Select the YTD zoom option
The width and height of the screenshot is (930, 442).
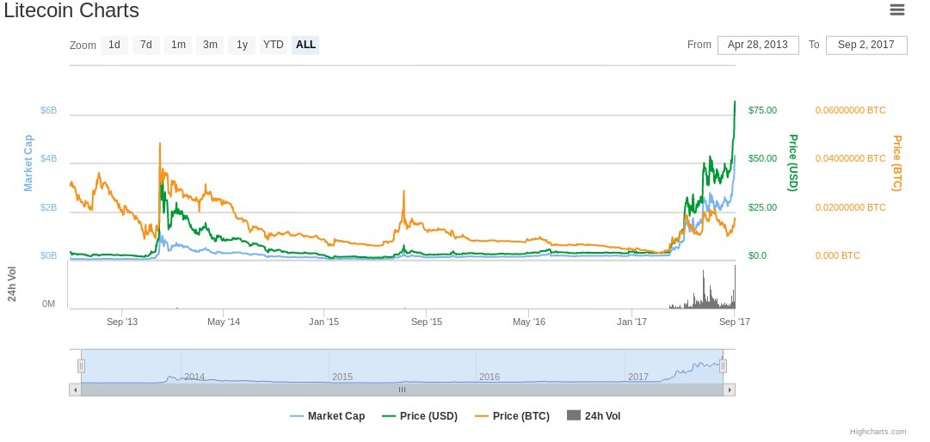(x=274, y=45)
